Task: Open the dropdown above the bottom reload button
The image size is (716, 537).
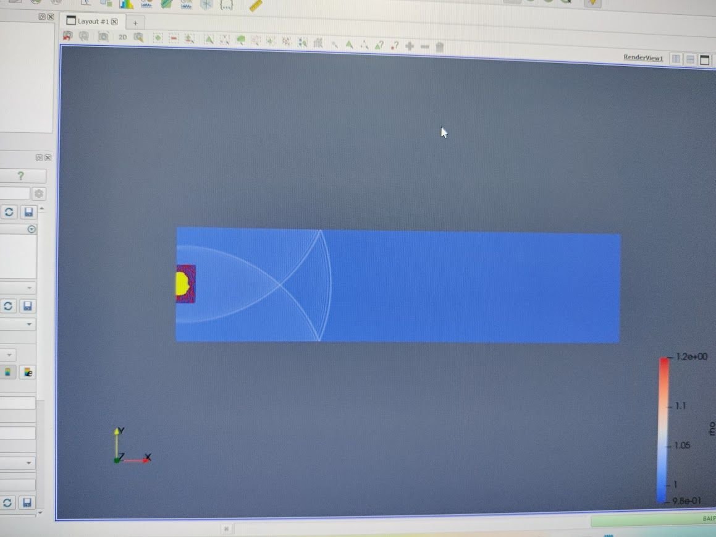Action: point(18,463)
